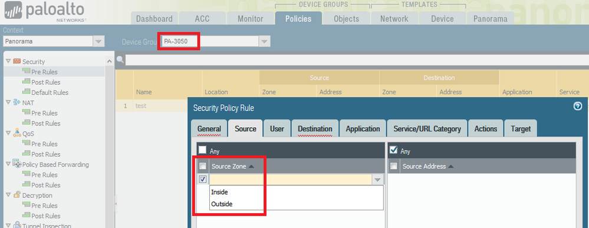This screenshot has width=589, height=228.
Task: Switch to the Device tab
Action: click(442, 18)
